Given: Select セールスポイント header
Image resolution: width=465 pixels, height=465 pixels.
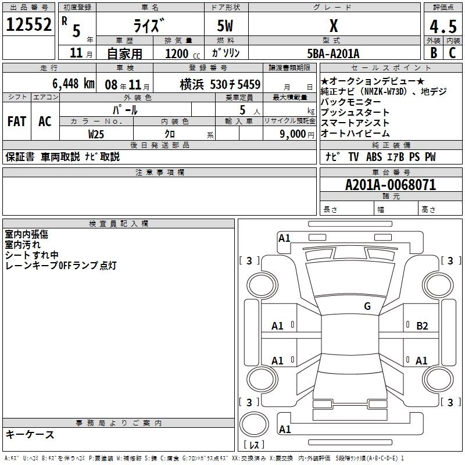Looking at the screenshot, I should coord(391,67).
